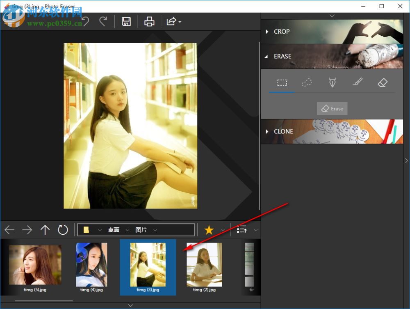
Task: Click the Undo icon in the toolbar
Action: tap(85, 21)
